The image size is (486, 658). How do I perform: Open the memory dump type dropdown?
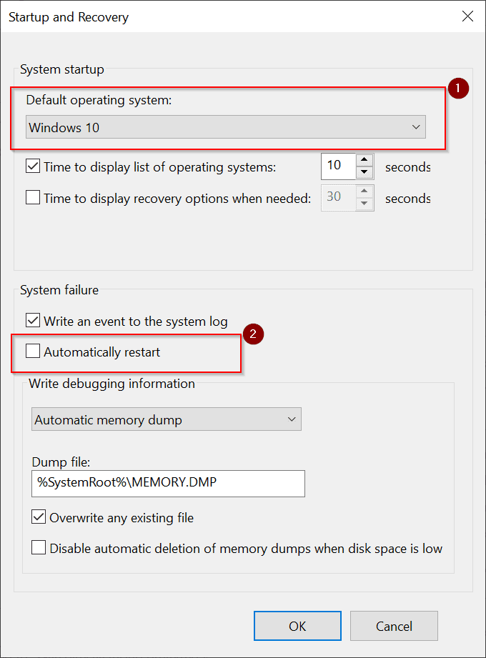point(292,419)
